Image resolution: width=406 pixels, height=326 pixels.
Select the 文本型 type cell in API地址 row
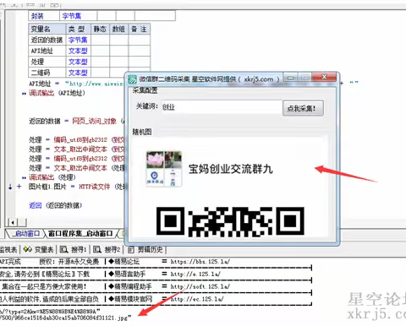coord(78,51)
